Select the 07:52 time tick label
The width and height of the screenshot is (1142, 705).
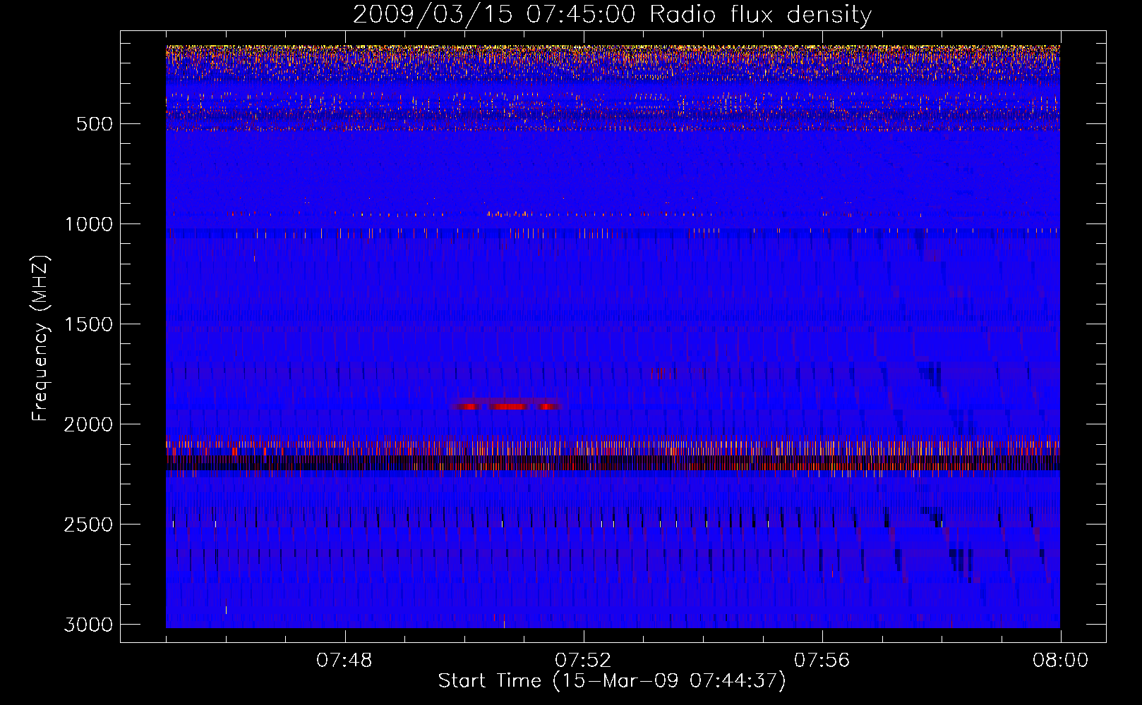583,661
